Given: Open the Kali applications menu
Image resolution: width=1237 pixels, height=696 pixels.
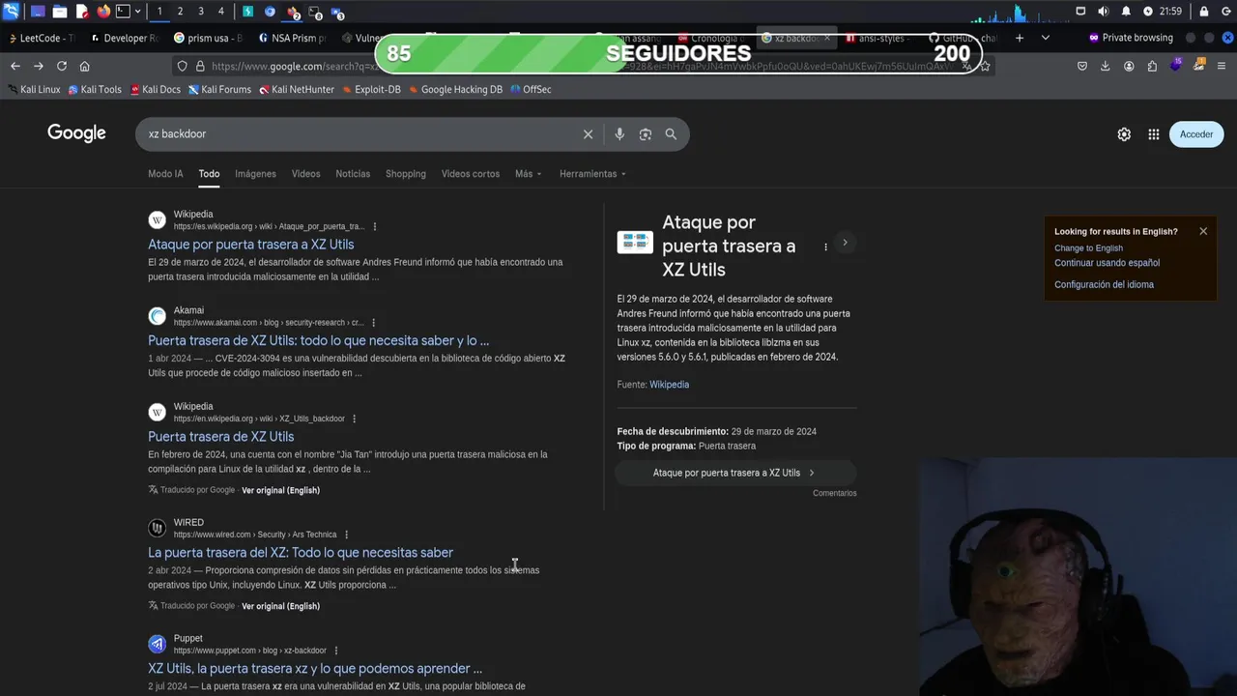Looking at the screenshot, I should point(11,12).
